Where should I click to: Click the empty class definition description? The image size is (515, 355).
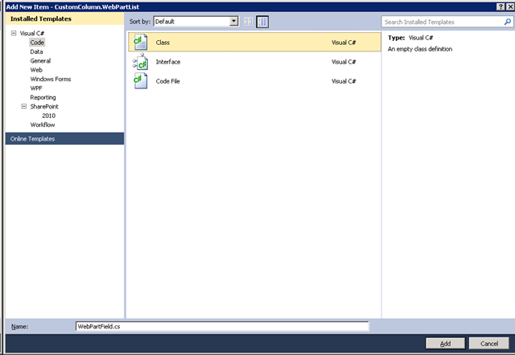click(420, 49)
